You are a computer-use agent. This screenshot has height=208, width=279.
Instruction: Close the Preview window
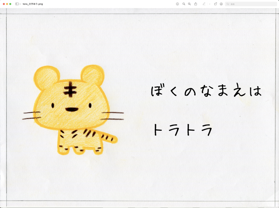point(4,4)
